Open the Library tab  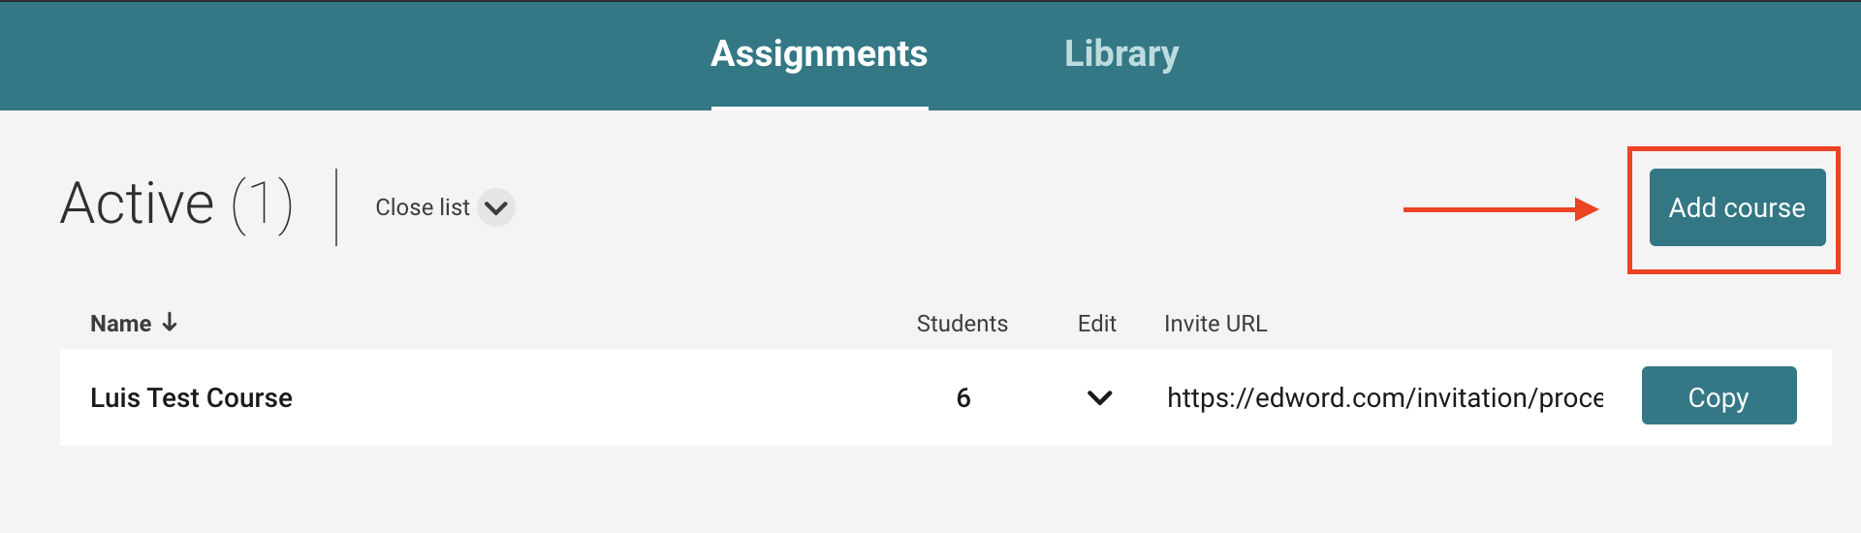[1121, 54]
